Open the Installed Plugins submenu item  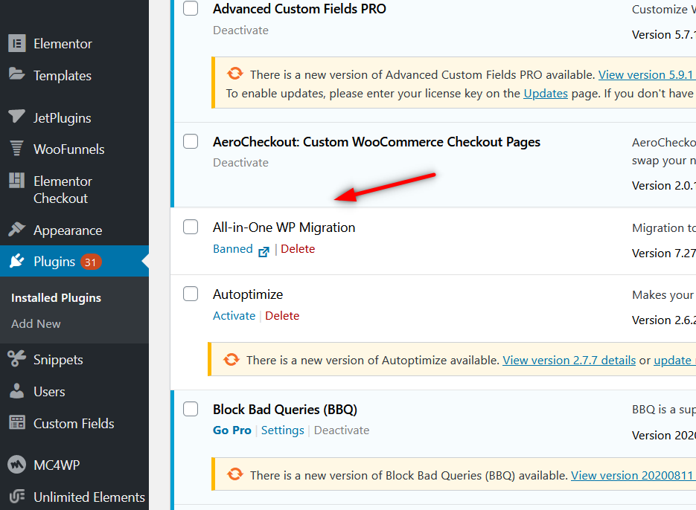click(x=56, y=297)
